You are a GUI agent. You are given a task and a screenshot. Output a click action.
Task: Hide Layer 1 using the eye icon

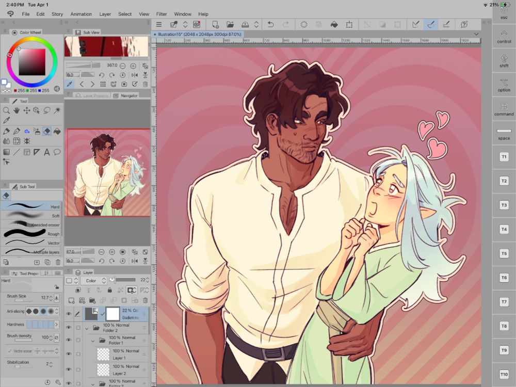tap(69, 354)
